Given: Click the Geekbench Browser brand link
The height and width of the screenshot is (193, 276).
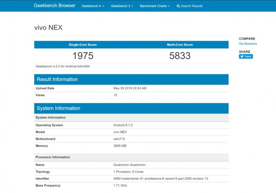Looking at the screenshot, I should 55,6.
